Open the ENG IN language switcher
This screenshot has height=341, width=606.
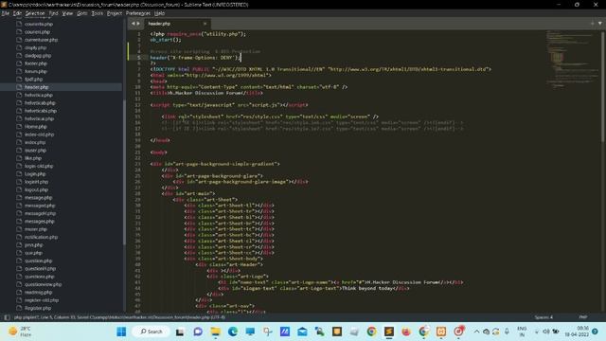[x=522, y=332]
